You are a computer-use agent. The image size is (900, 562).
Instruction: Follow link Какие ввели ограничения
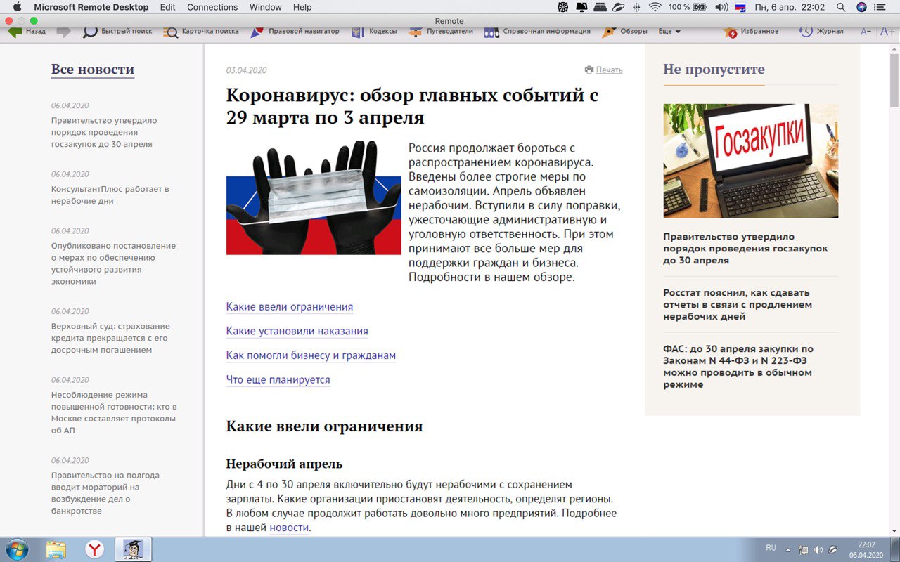tap(290, 307)
